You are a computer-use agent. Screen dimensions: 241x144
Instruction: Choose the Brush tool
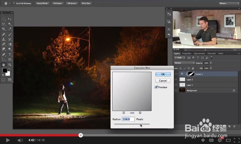pos(10,34)
